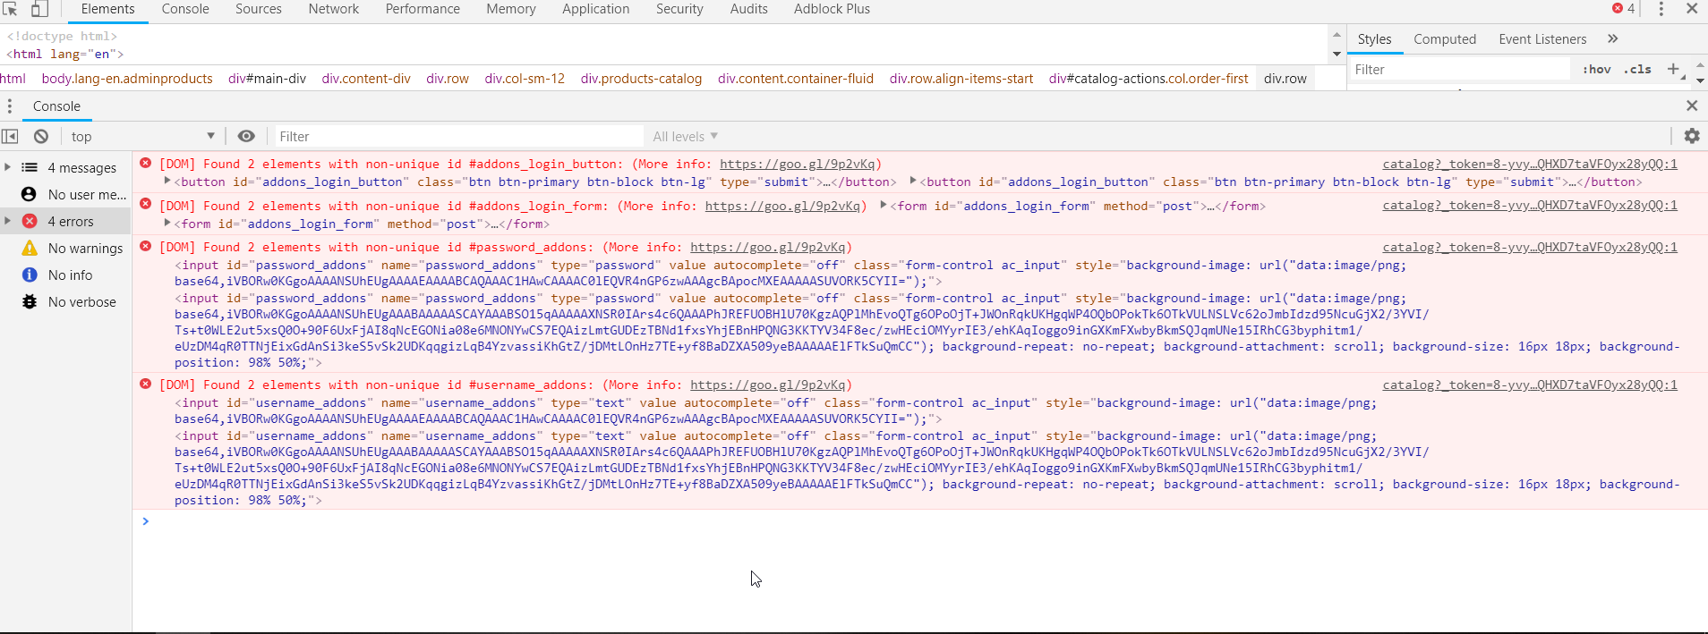Open the Memory tab
Screen dimensions: 1708x634
point(511,9)
